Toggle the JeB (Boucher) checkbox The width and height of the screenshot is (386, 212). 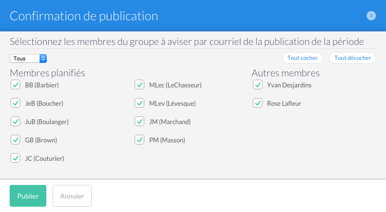coord(15,103)
